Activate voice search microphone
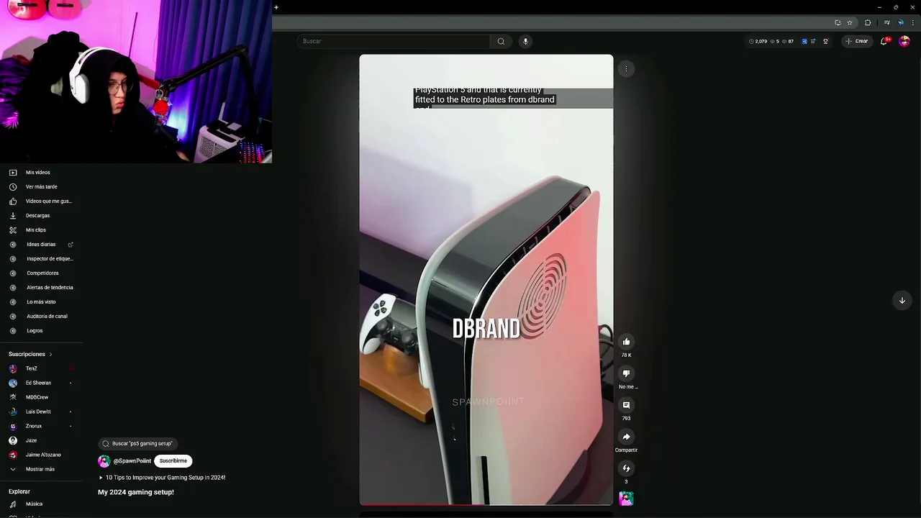Image resolution: width=921 pixels, height=518 pixels. pyautogui.click(x=525, y=41)
